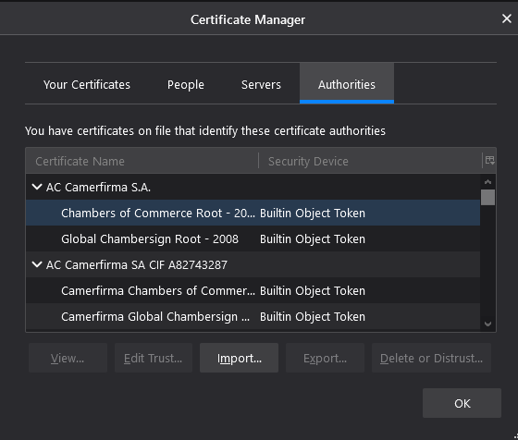This screenshot has height=440, width=518.
Task: Confirm with the OK button
Action: pyautogui.click(x=462, y=403)
